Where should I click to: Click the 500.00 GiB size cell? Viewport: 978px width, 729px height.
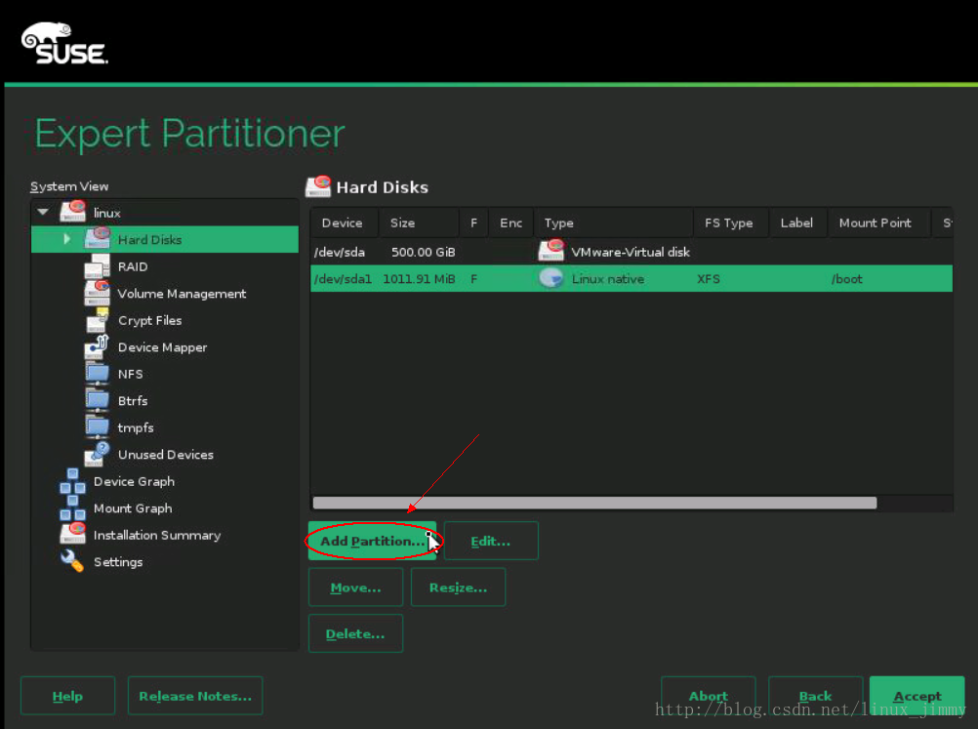tap(423, 252)
